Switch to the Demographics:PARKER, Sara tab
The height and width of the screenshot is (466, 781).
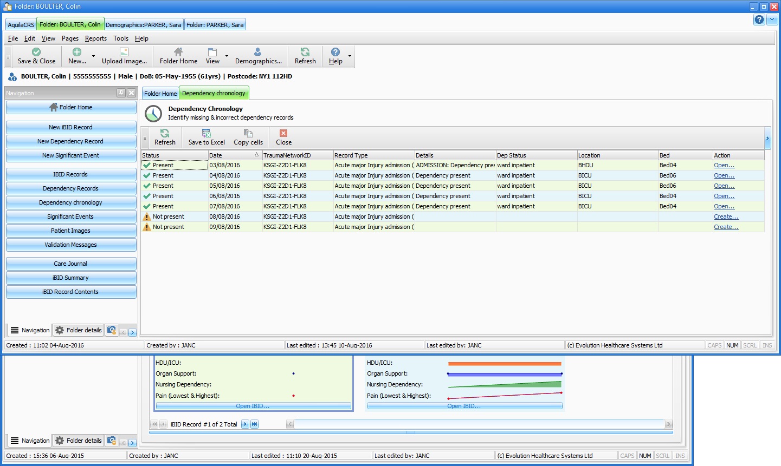coord(144,24)
